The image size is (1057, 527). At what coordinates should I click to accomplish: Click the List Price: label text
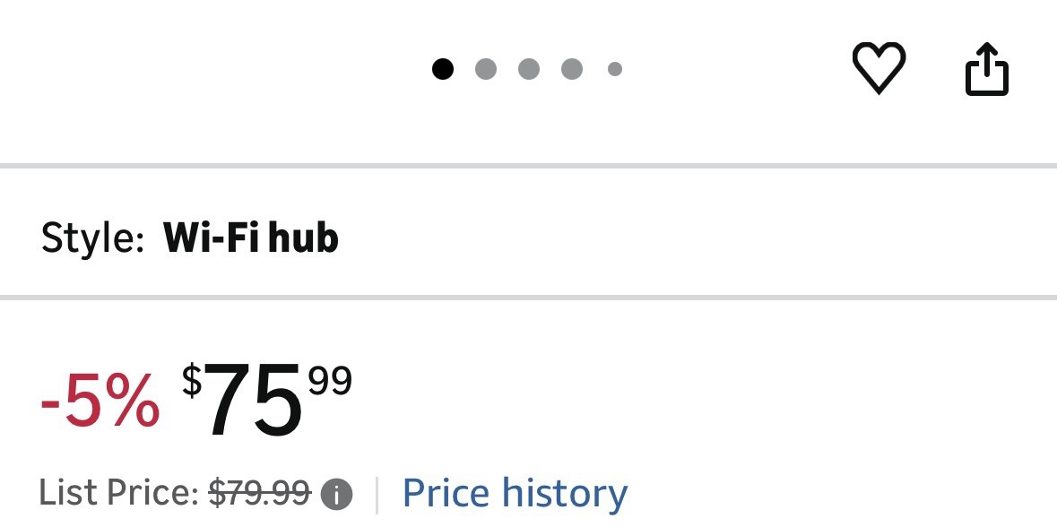tap(118, 493)
